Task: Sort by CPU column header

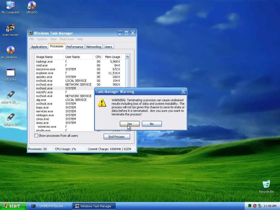Action: point(98,57)
